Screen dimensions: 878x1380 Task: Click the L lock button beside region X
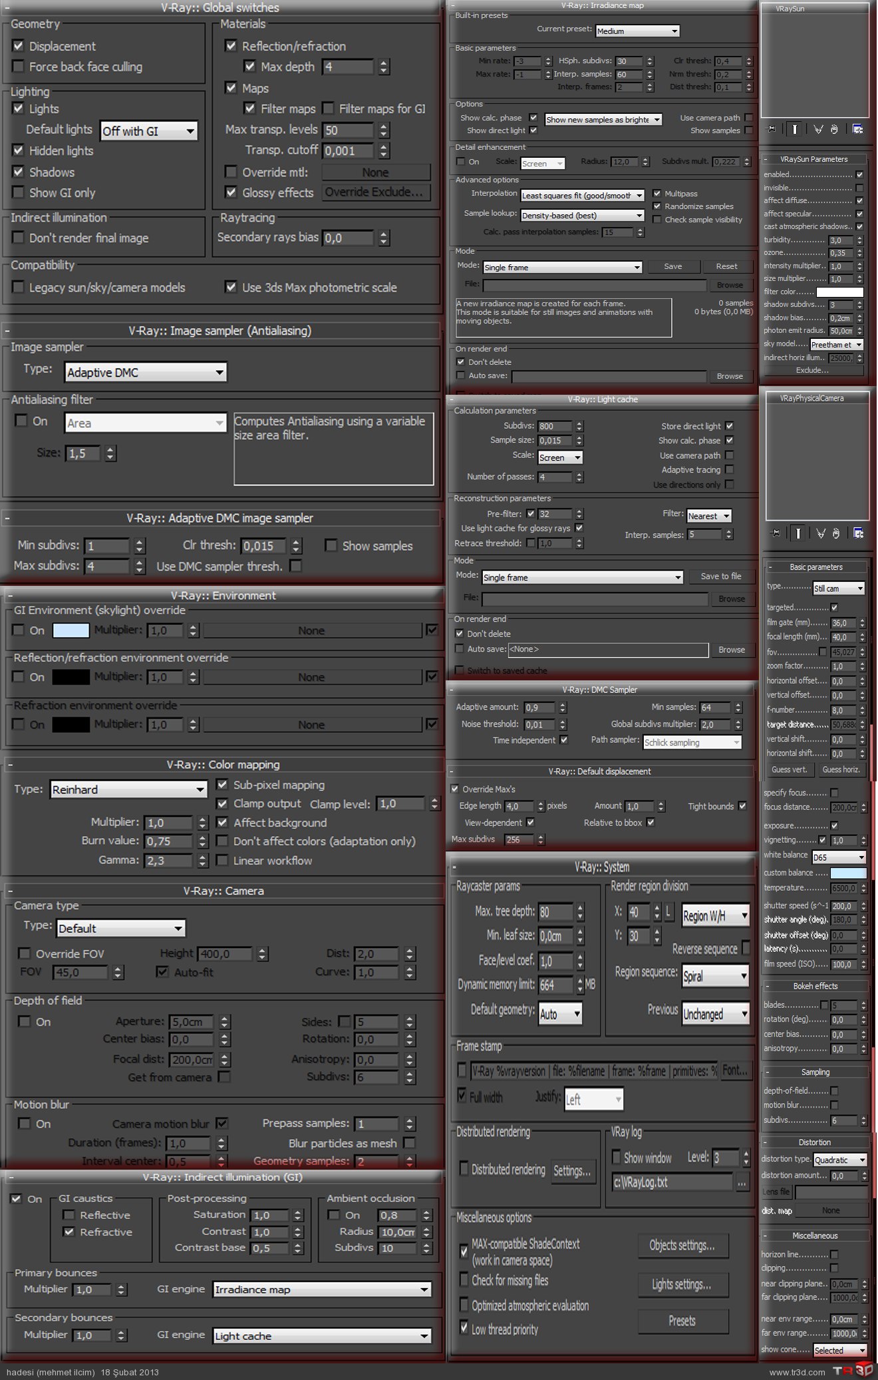[x=668, y=911]
